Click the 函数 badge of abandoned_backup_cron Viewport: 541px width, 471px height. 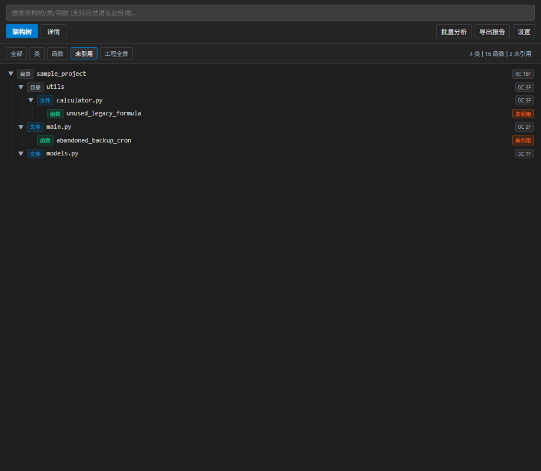(x=45, y=141)
